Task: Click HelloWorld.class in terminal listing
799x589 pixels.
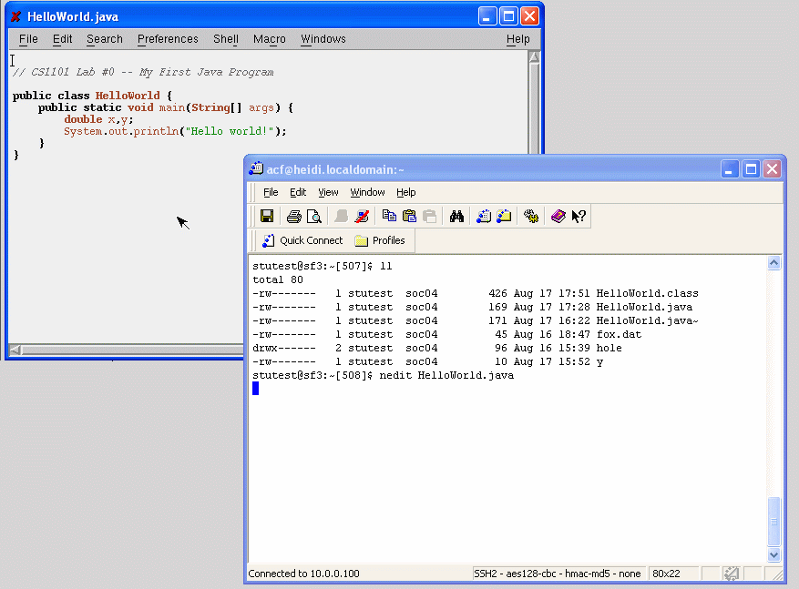Action: pos(647,293)
